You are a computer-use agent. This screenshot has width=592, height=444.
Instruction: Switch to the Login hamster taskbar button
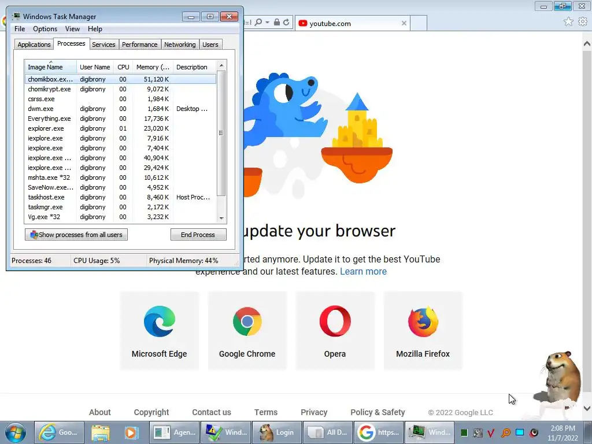coord(277,432)
